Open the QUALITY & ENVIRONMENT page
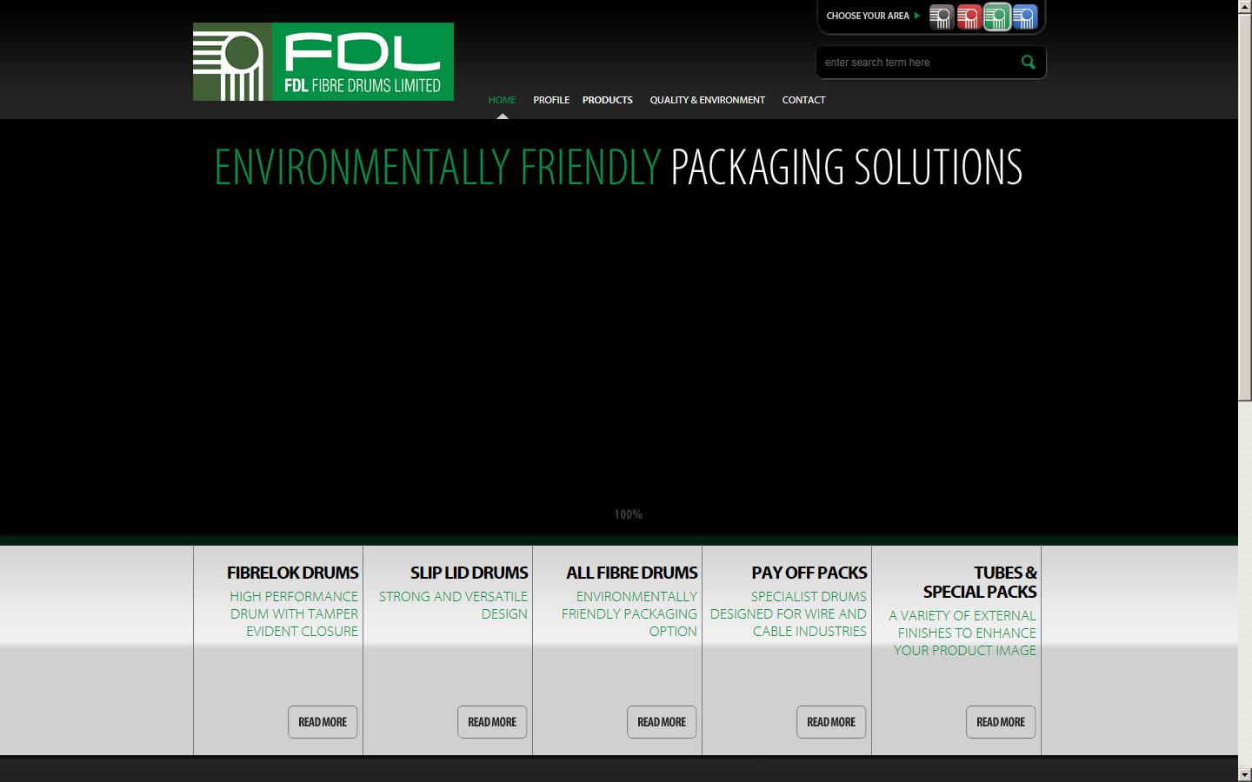Viewport: 1252px width, 782px height. (707, 99)
